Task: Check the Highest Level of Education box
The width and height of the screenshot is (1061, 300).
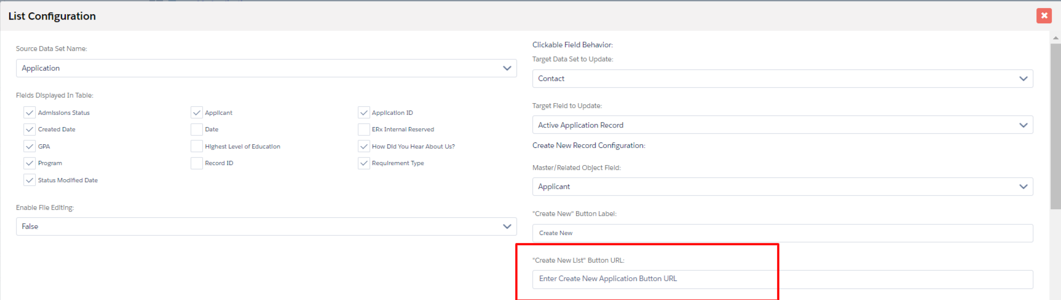Action: tap(197, 147)
